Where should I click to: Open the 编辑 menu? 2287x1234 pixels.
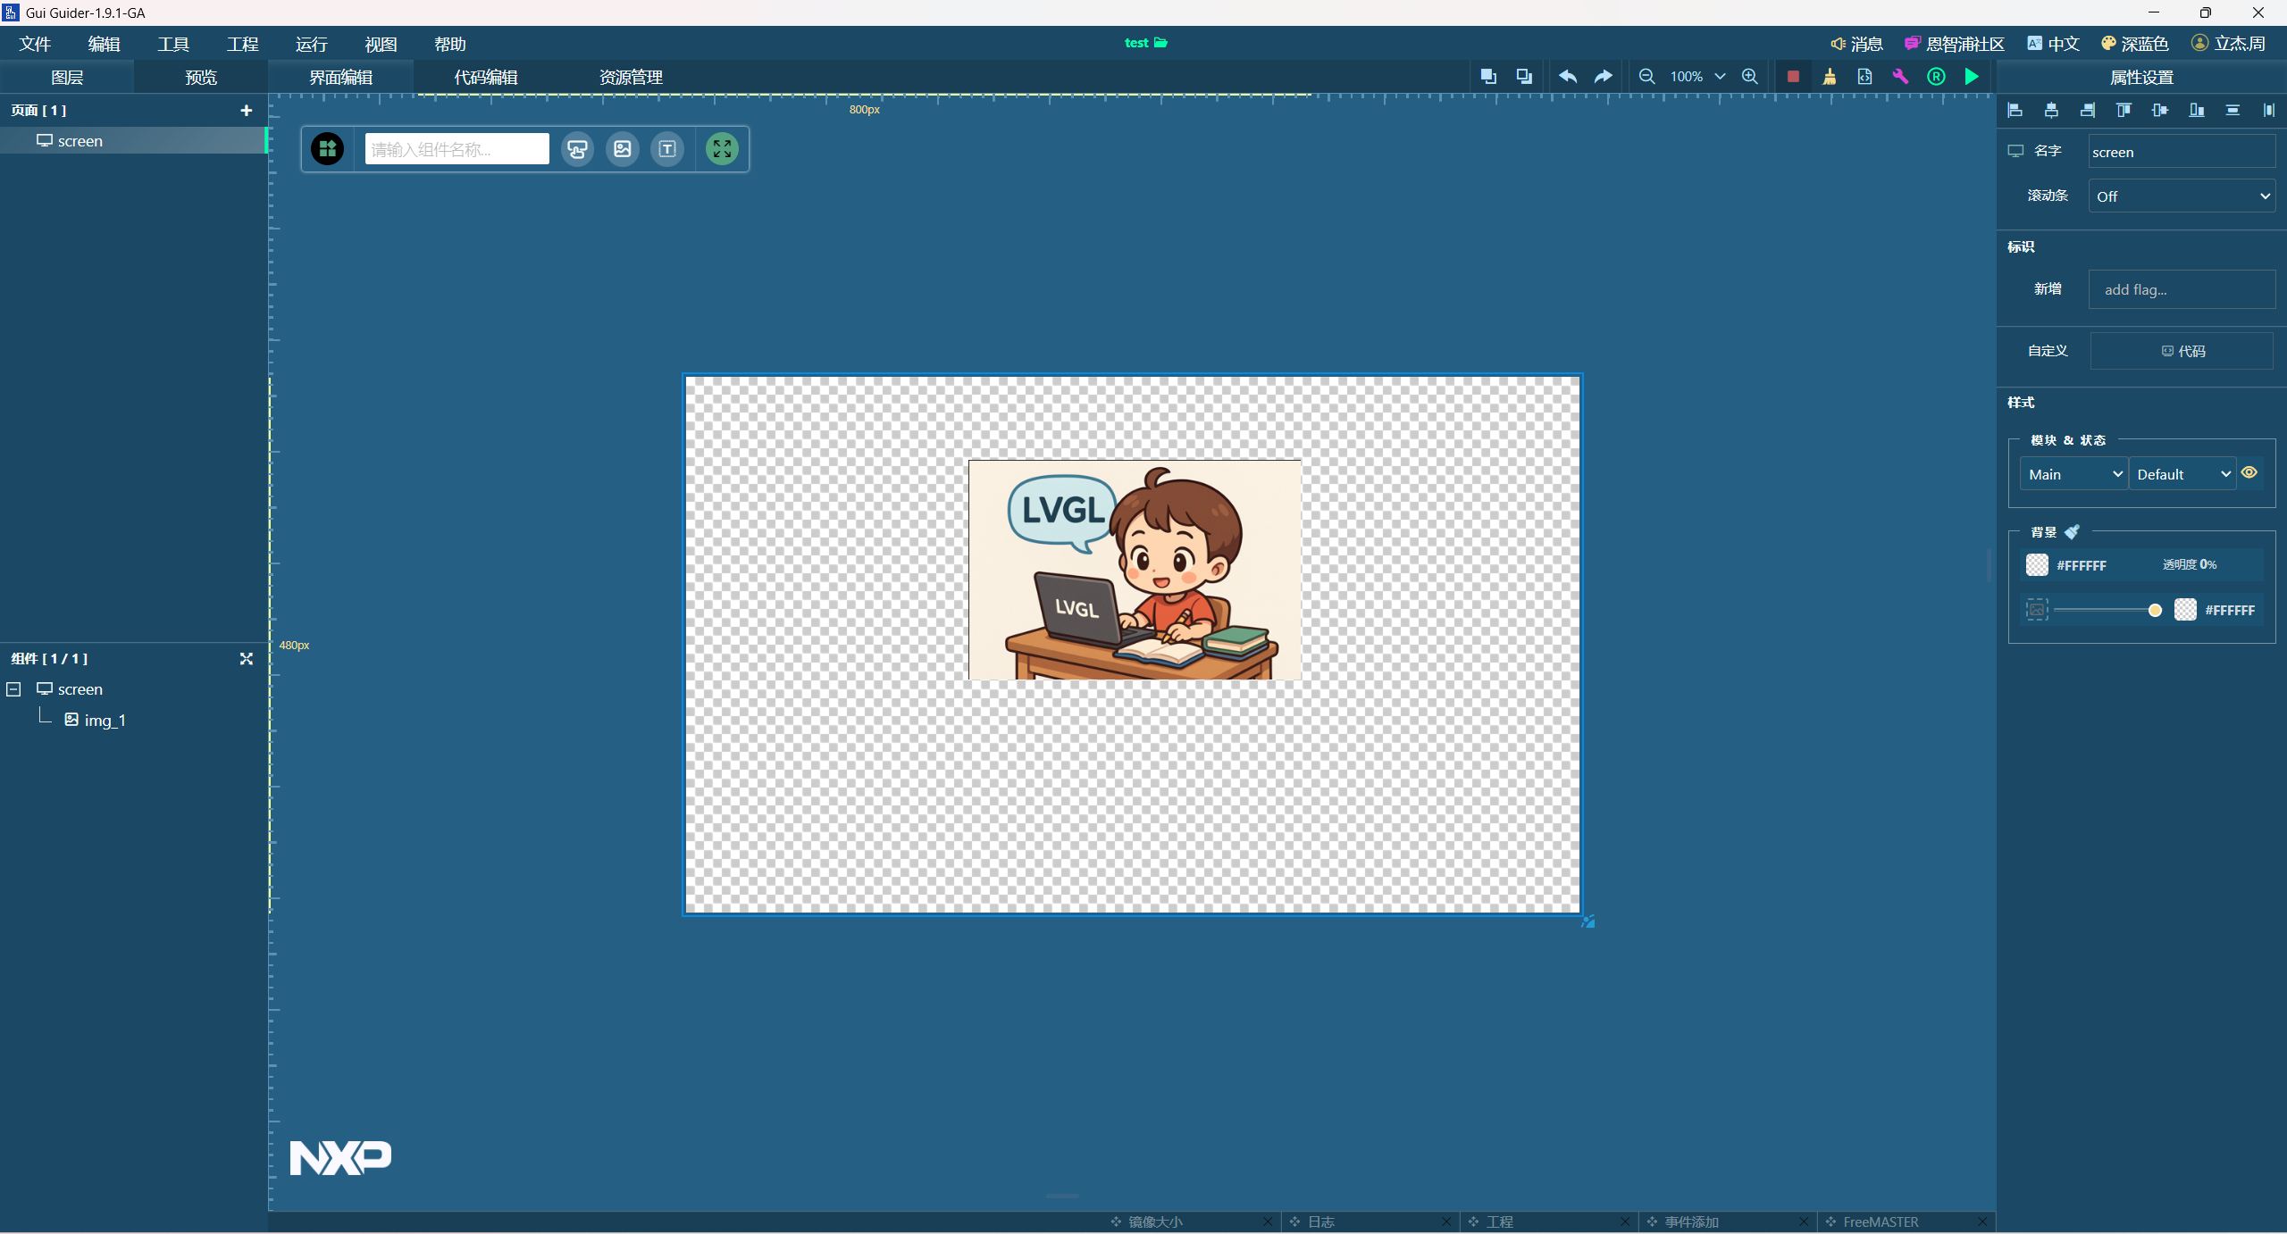tap(104, 44)
